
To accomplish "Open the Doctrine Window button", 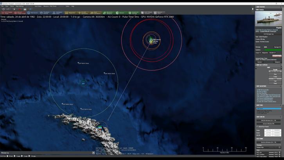I will point(268,142).
